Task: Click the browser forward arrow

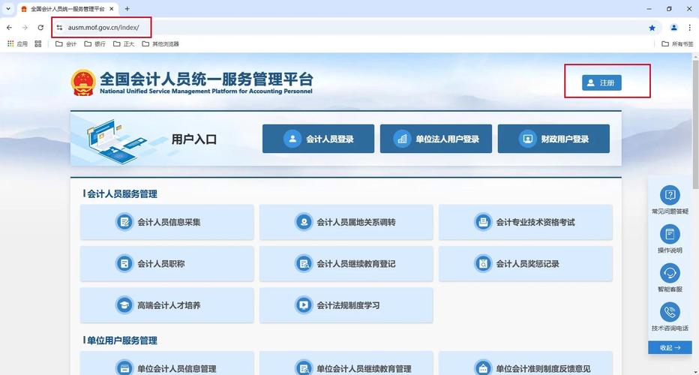Action: [x=25, y=28]
